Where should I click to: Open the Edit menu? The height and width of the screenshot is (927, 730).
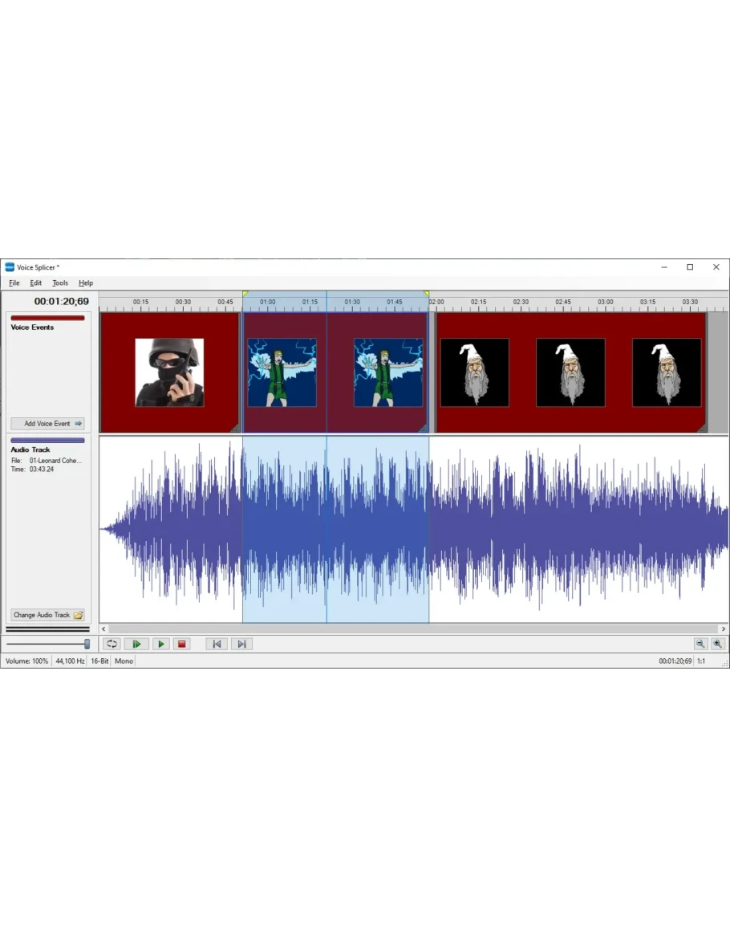pos(36,283)
